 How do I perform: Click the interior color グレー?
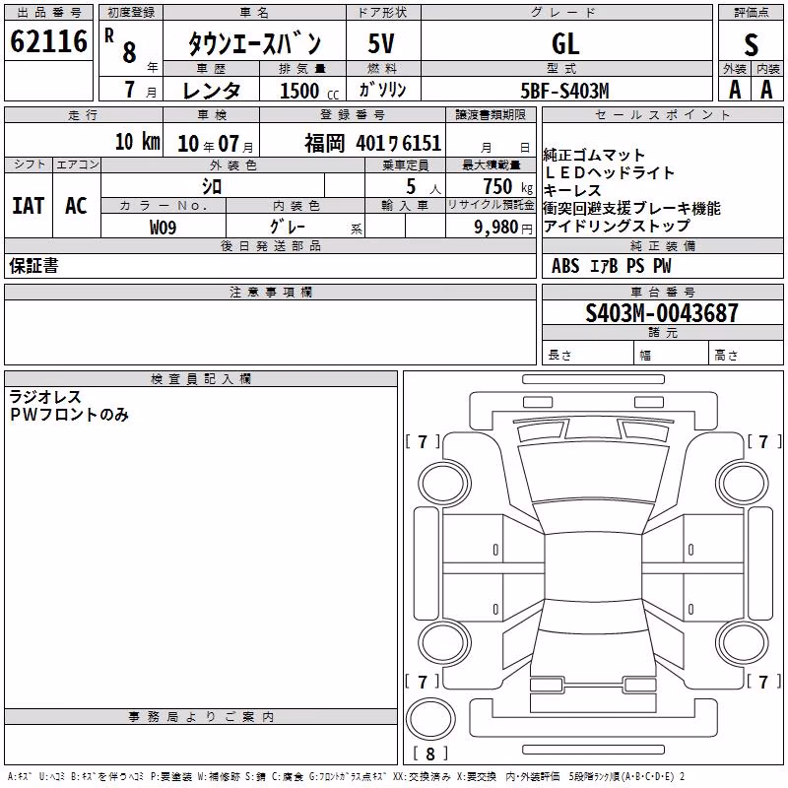click(x=288, y=228)
